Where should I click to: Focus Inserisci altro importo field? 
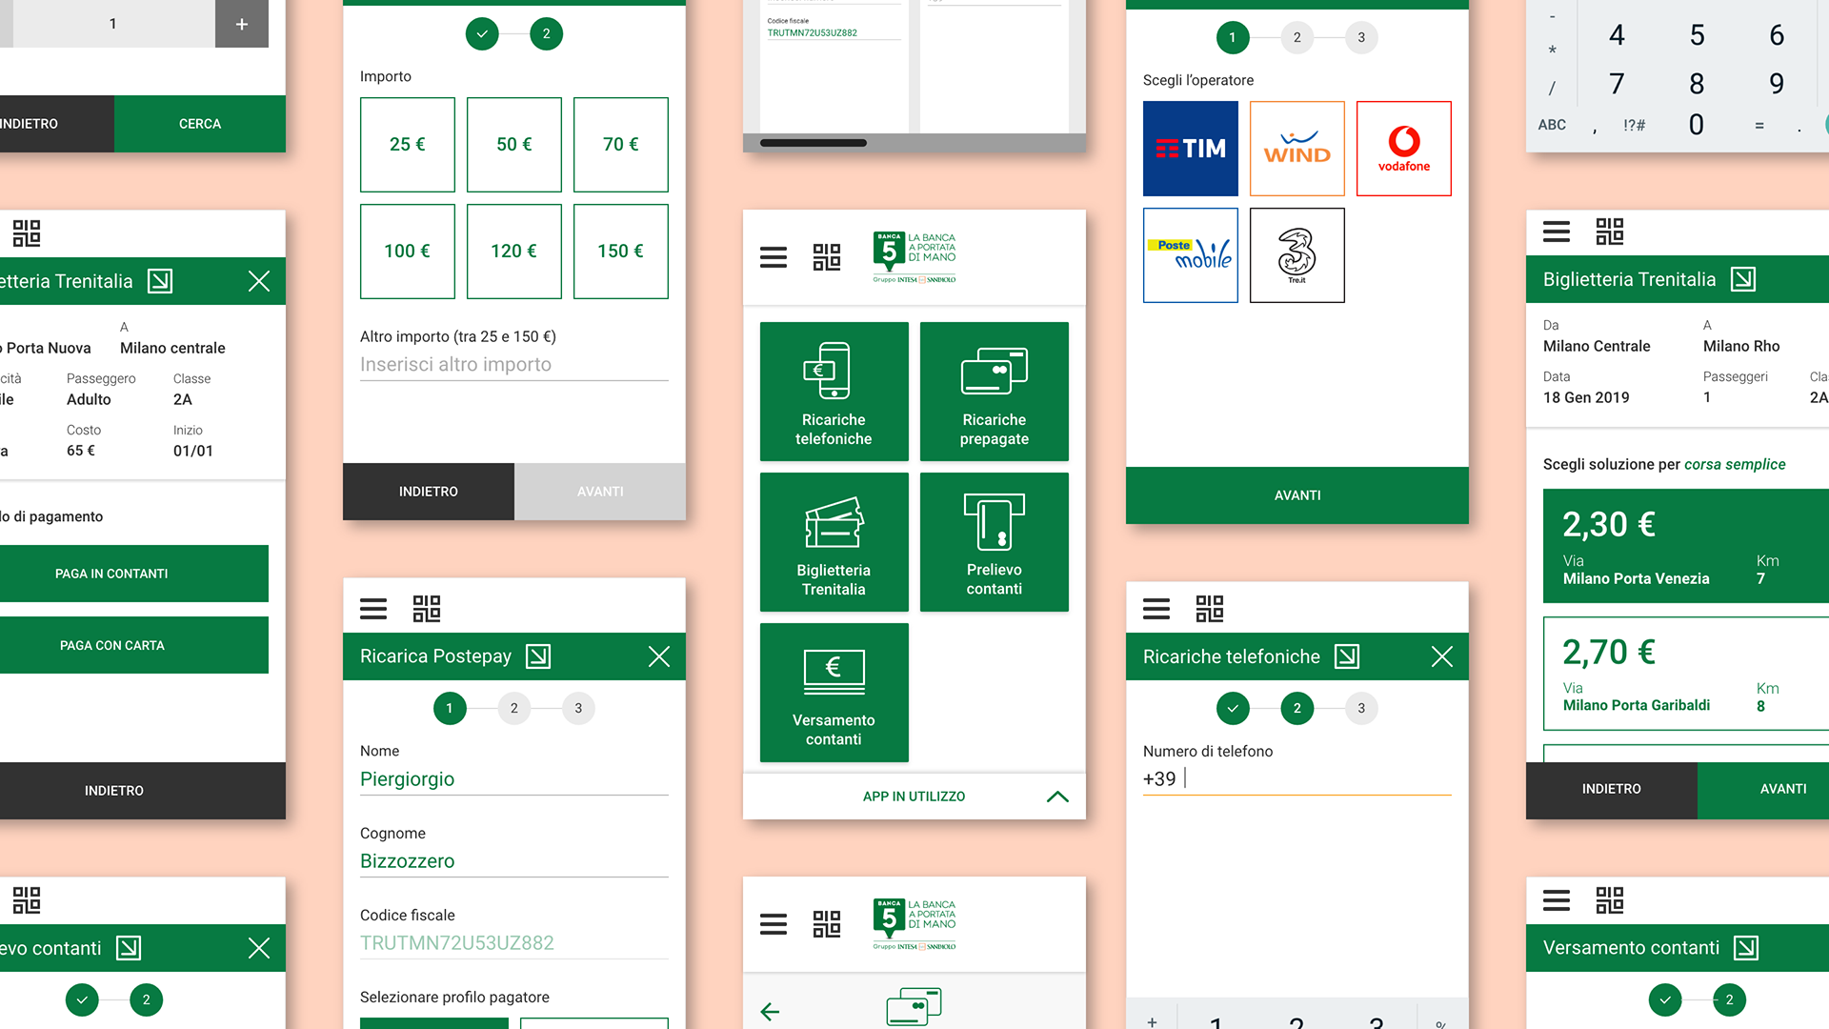click(514, 365)
